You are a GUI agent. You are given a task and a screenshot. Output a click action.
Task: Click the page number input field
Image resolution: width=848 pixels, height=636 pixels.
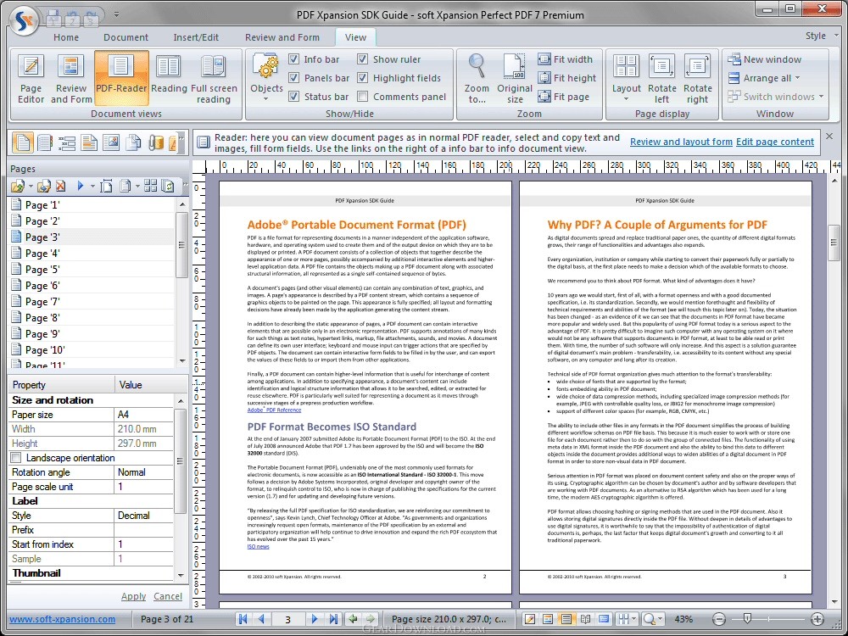click(288, 619)
